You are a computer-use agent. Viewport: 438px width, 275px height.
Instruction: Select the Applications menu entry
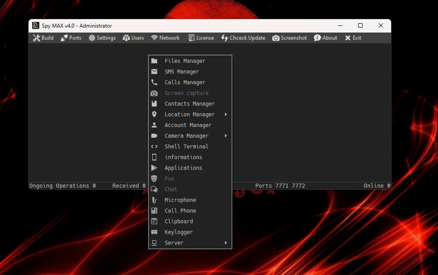click(183, 168)
